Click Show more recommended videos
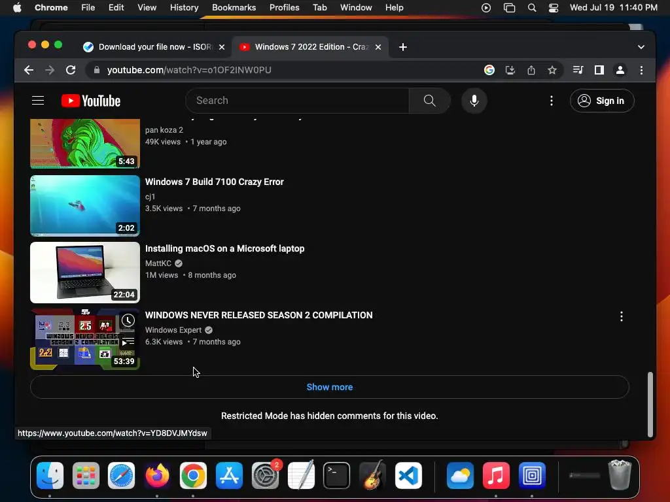Viewport: 670px width, 502px height. pyautogui.click(x=330, y=387)
